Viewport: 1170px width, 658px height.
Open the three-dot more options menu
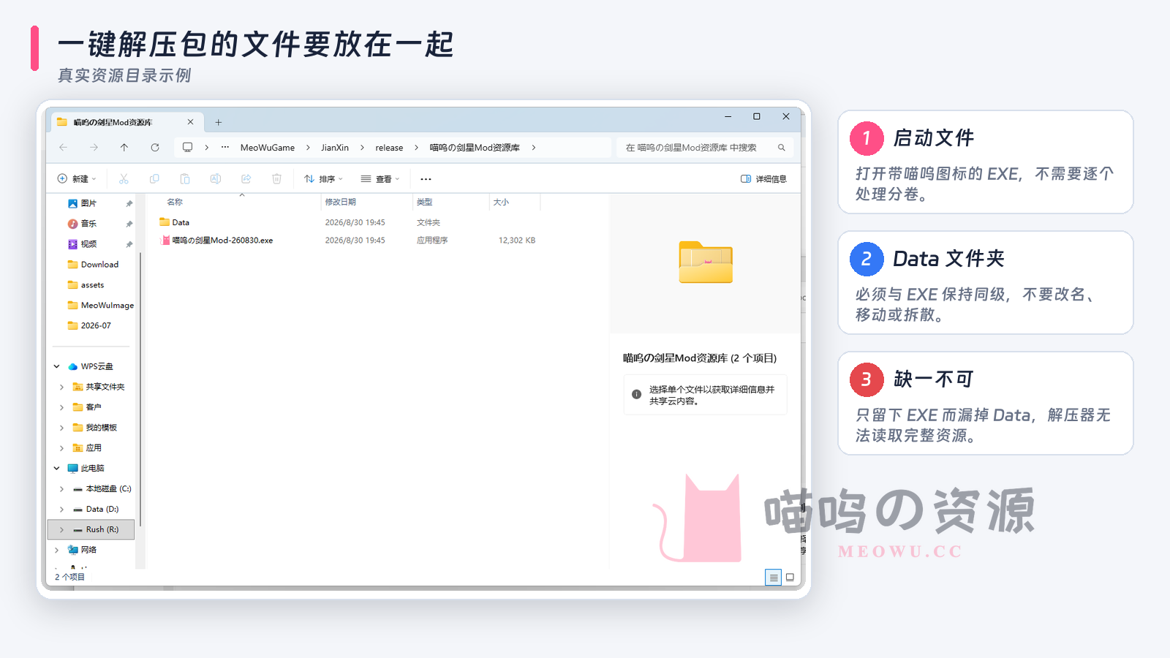pos(426,179)
